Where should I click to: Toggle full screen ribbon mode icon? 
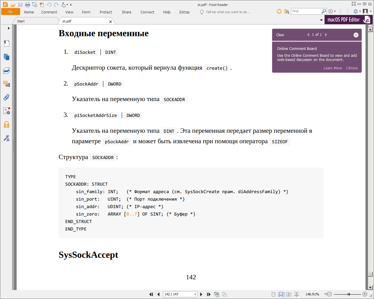click(x=354, y=4)
